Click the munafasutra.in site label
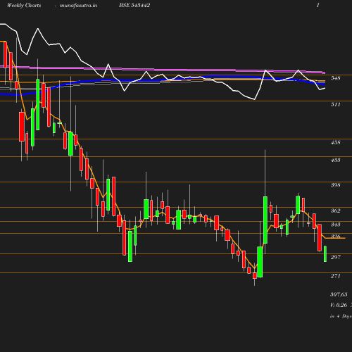 78,6
